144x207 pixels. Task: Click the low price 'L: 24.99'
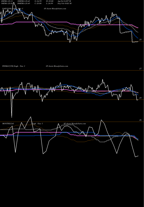click(50, 3)
